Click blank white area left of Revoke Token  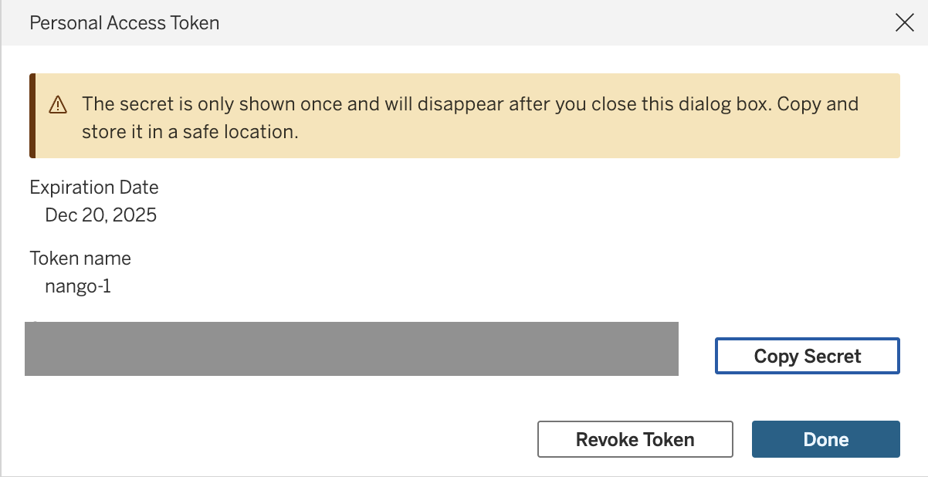coord(278,439)
